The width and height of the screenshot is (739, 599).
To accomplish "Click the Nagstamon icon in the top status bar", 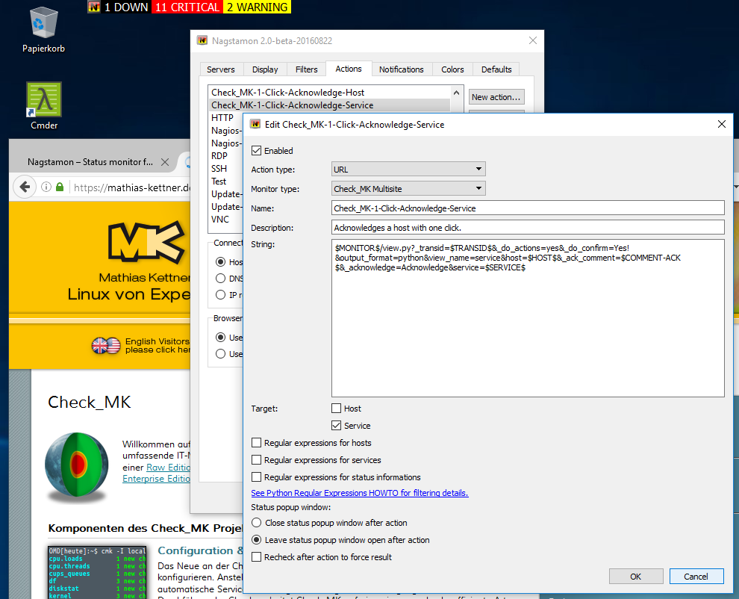I will tap(94, 7).
